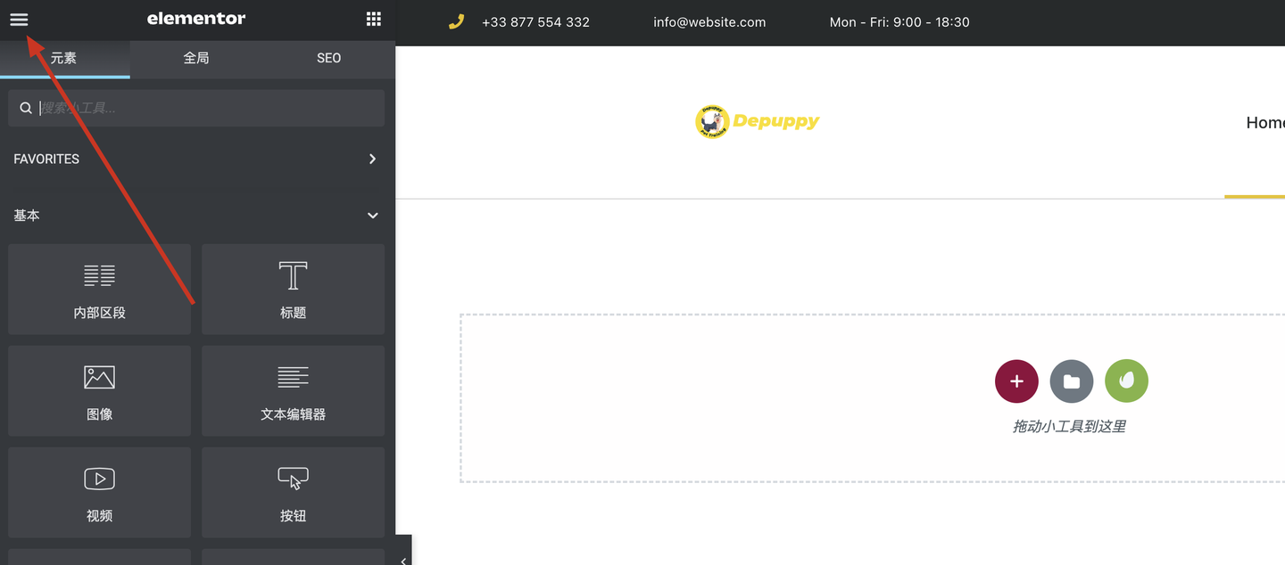Select the Button (按钮) widget
1285x565 pixels.
293,492
